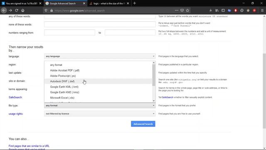Choose Google Earth KML (.kml) option
This screenshot has width=266, height=150.
(x=98, y=87)
